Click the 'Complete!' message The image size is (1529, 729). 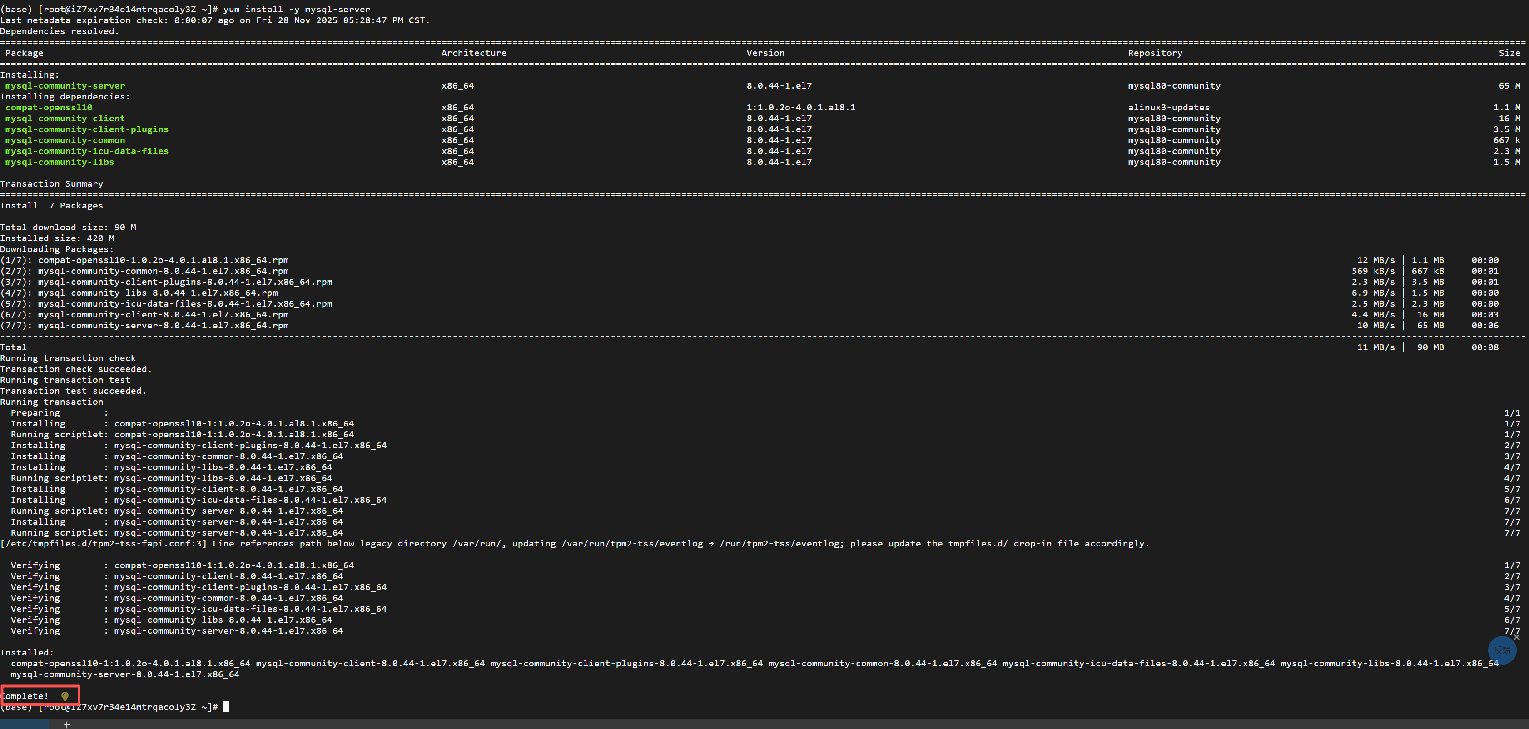[x=25, y=696]
